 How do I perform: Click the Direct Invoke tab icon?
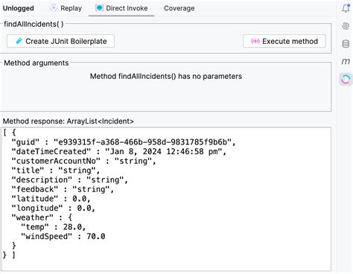pos(99,8)
